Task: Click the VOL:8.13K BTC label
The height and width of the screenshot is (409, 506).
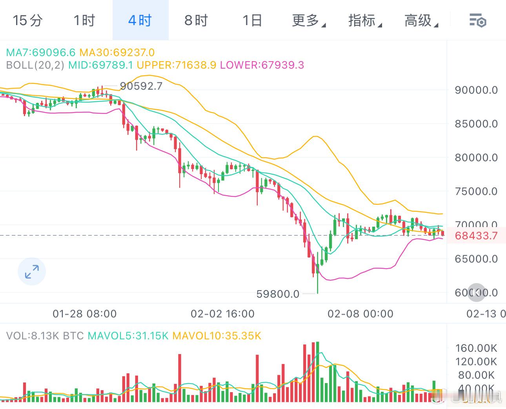Action: click(x=45, y=336)
